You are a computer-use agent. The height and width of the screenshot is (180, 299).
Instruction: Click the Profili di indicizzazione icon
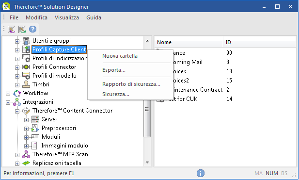26,58
